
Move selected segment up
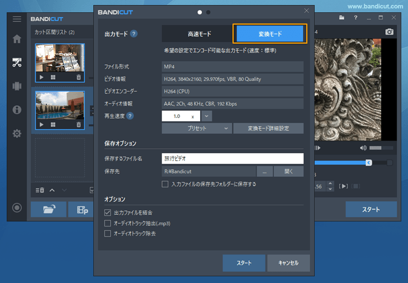(x=52, y=190)
